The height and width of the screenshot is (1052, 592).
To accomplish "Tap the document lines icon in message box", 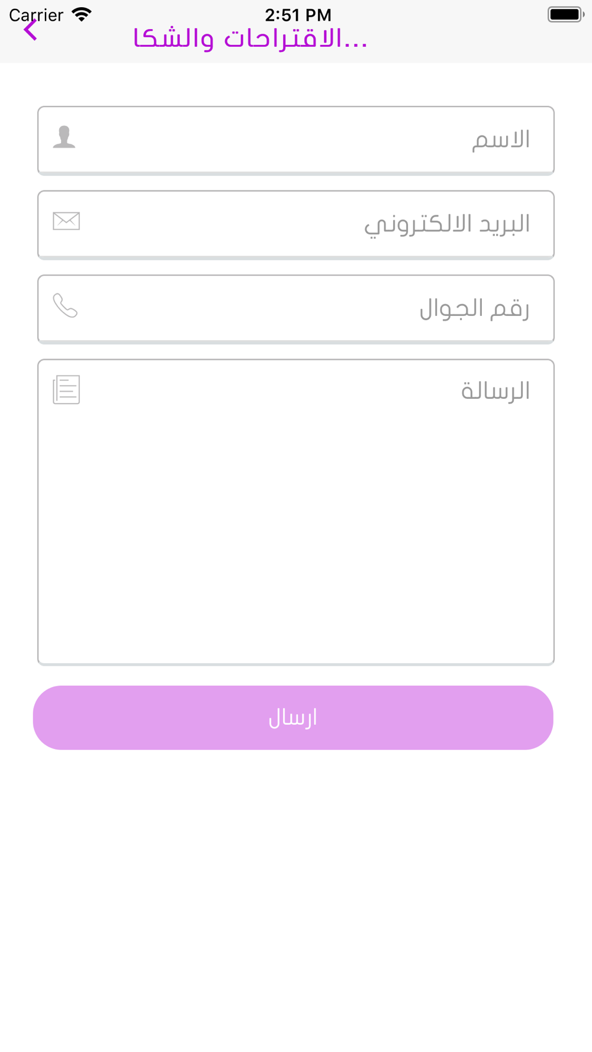I will pos(66,390).
